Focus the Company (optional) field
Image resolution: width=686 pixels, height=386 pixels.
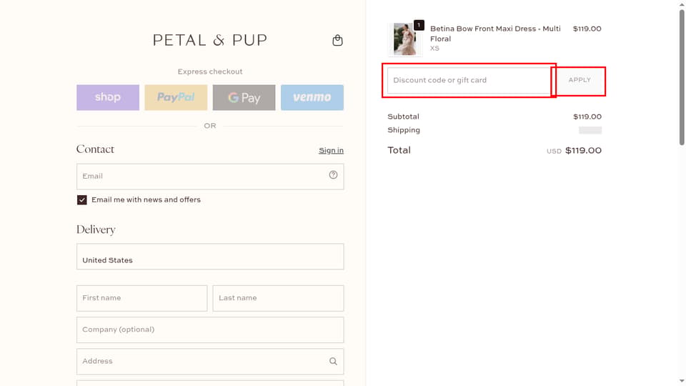(x=210, y=330)
